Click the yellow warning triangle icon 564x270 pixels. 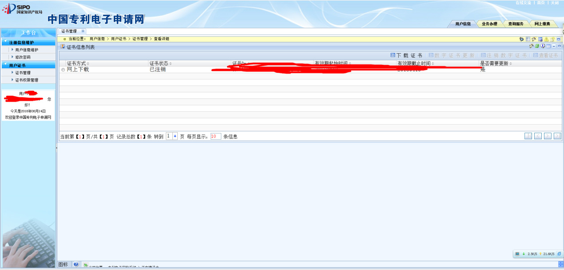(x=546, y=39)
